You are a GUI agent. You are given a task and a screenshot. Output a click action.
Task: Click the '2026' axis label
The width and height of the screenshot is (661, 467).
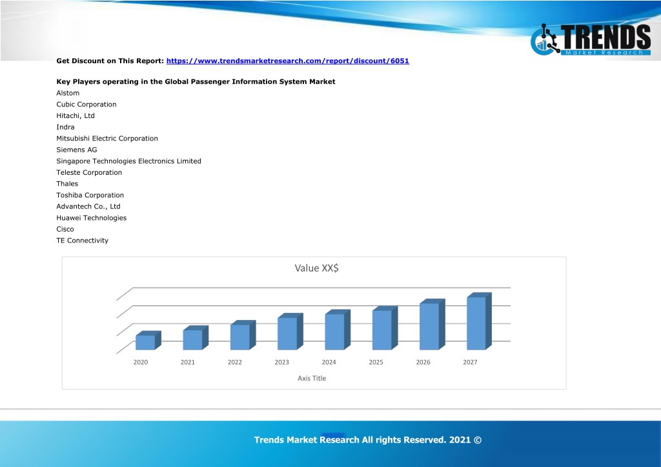click(423, 363)
